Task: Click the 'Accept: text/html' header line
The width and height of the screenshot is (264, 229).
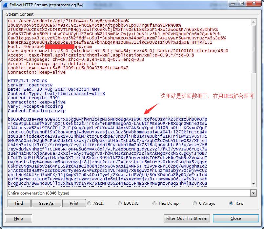Action: [x=101, y=55]
